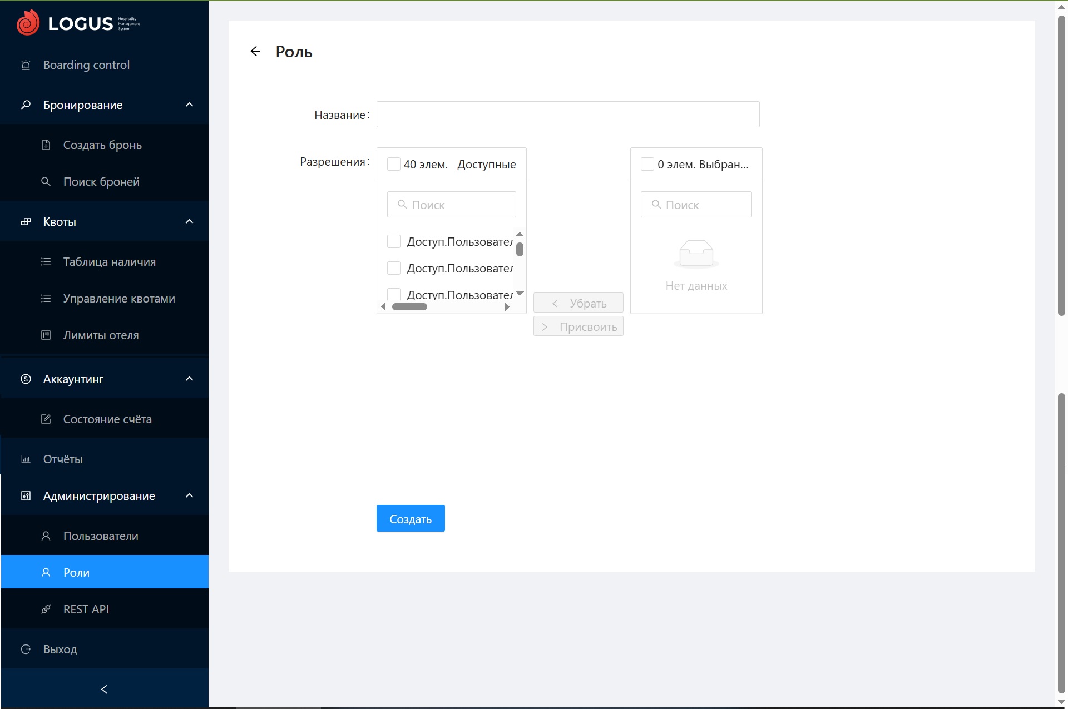Click the Выход logout icon

coord(26,649)
